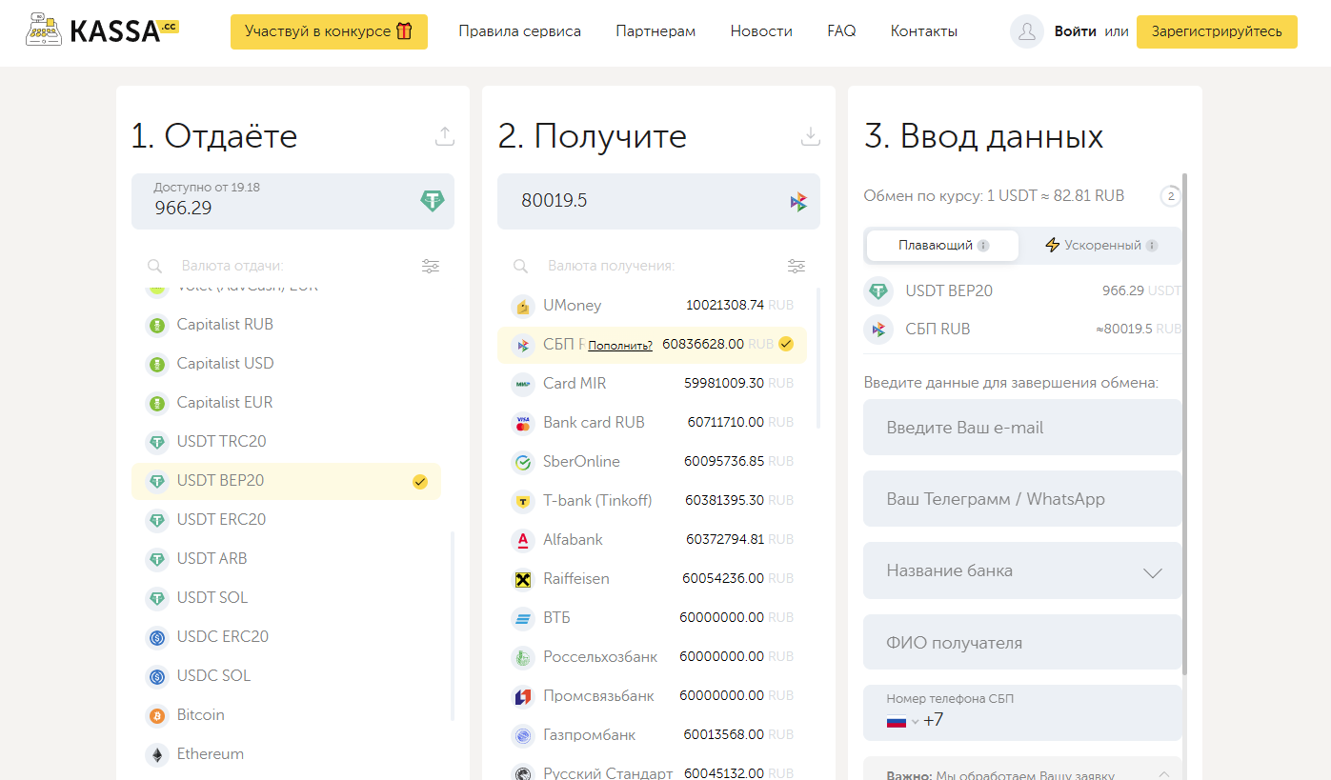Image resolution: width=1331 pixels, height=780 pixels.
Task: Select USDT TRC20 currency
Action: [286, 442]
